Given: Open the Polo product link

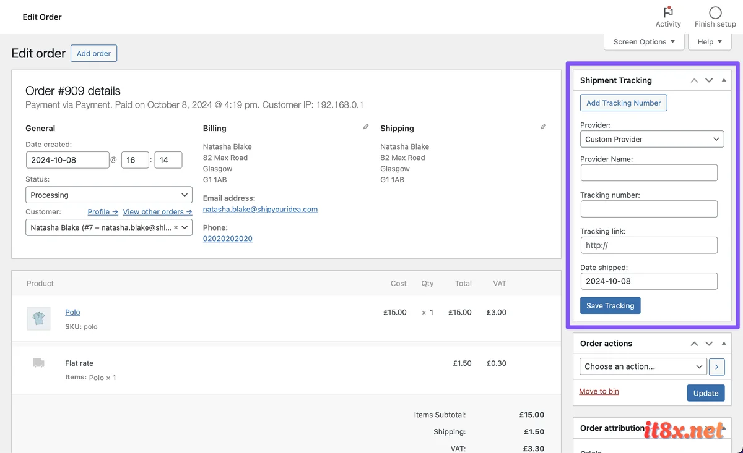Looking at the screenshot, I should click(x=72, y=312).
